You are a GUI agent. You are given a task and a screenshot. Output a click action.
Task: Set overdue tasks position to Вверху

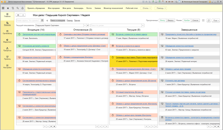170,20
